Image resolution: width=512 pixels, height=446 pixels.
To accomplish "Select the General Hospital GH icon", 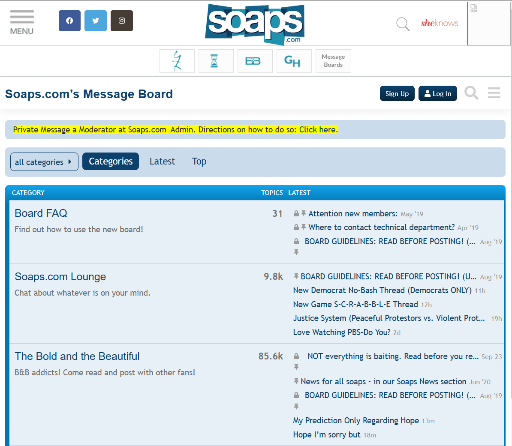I will click(294, 60).
